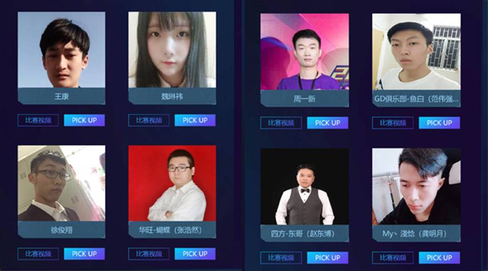Watch 比赛视频 of 周一新
This screenshot has height=271, width=488.
click(x=281, y=123)
